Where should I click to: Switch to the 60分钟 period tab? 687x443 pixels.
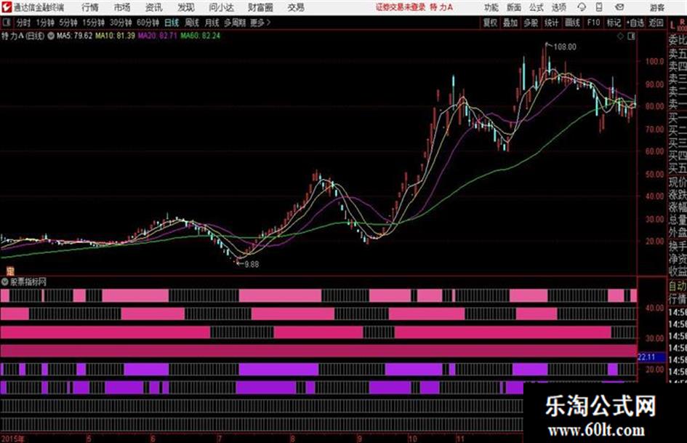[148, 23]
